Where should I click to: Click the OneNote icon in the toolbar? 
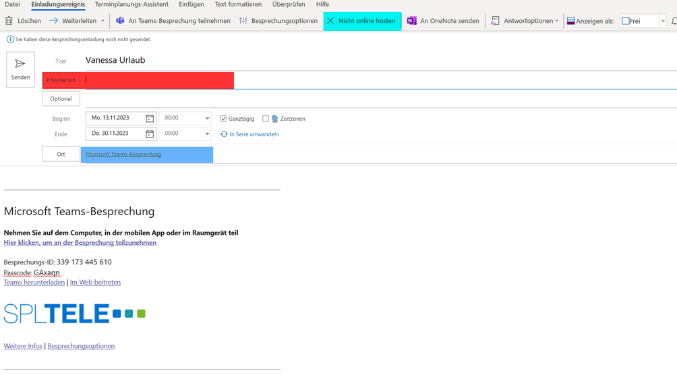click(x=412, y=21)
